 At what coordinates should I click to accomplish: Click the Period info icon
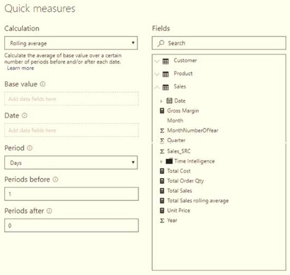click(30, 148)
